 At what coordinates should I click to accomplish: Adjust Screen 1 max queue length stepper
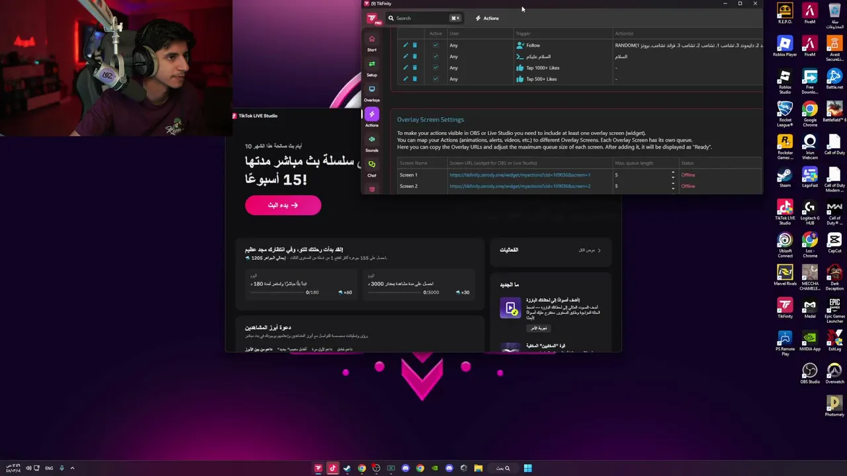click(673, 175)
